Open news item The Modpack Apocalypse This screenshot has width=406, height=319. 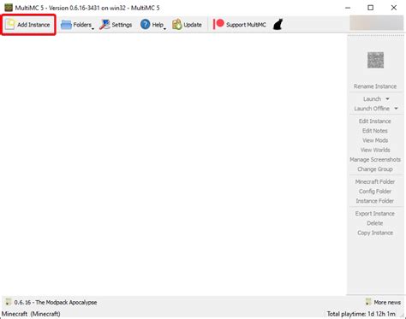pos(56,302)
